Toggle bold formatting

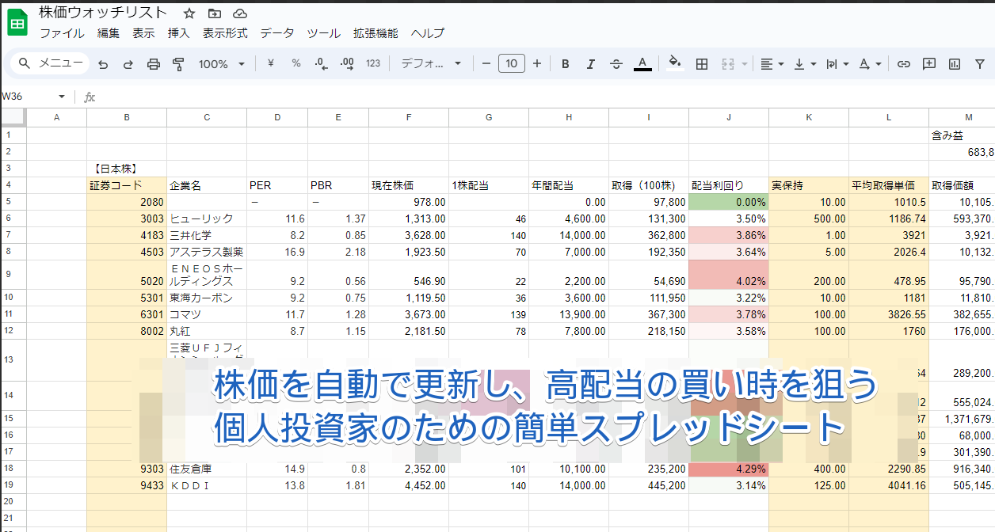pos(565,63)
